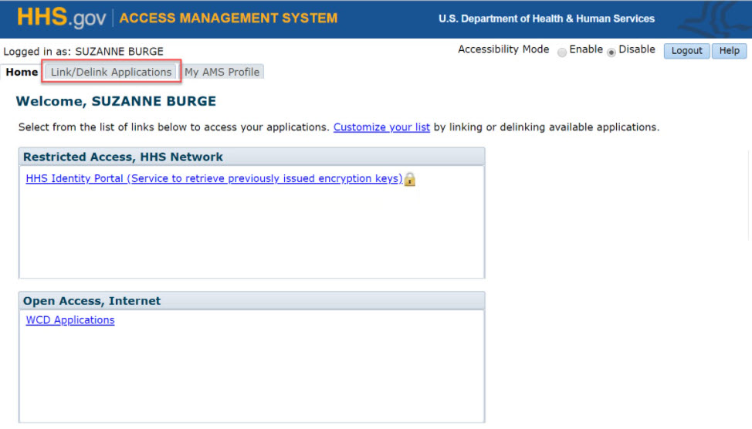The width and height of the screenshot is (752, 429).
Task: Open the HHS Identity Portal link
Action: 214,179
